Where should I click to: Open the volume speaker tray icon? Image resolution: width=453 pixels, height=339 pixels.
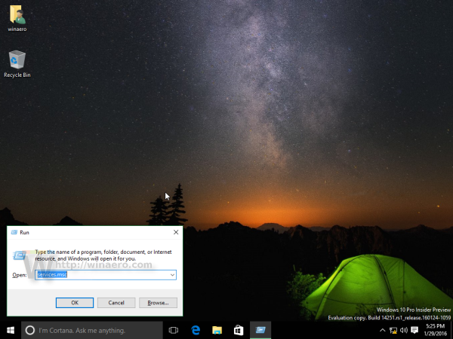404,331
